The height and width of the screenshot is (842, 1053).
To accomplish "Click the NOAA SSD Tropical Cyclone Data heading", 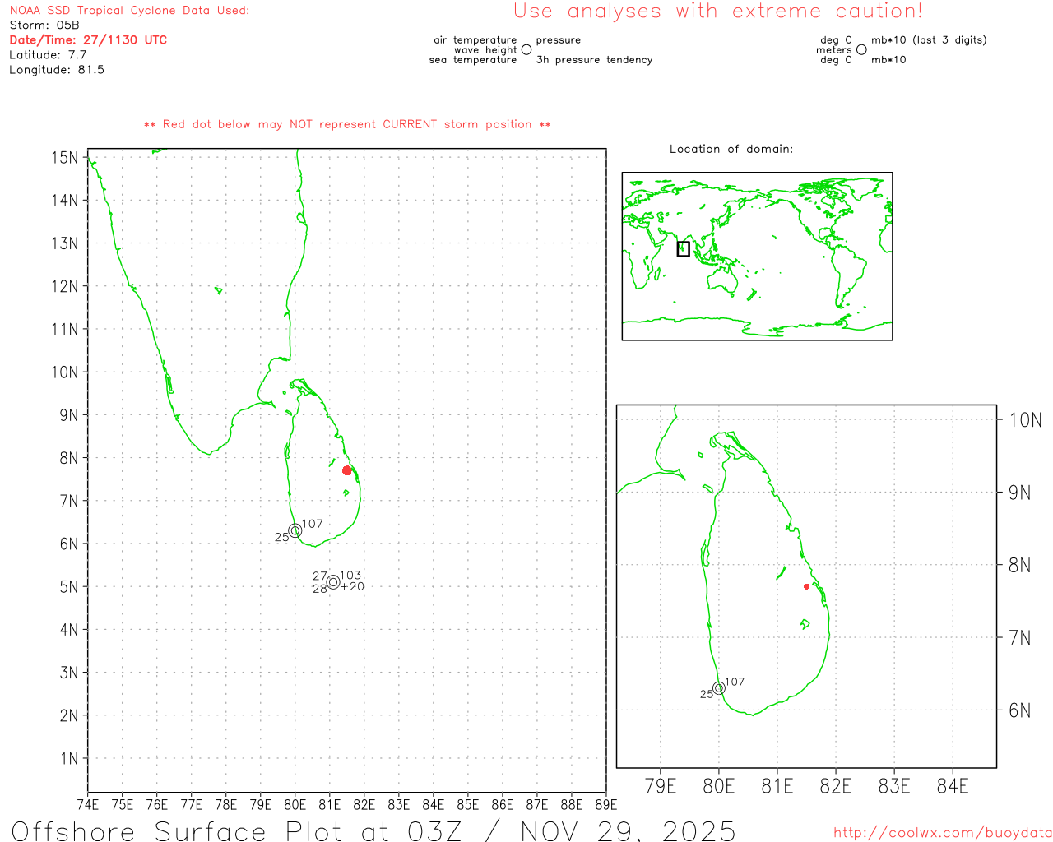I will [x=129, y=11].
